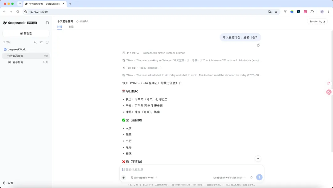Focus the 给智能体发消息 message input
The width and height of the screenshot is (333, 188).
pyautogui.click(x=191, y=170)
